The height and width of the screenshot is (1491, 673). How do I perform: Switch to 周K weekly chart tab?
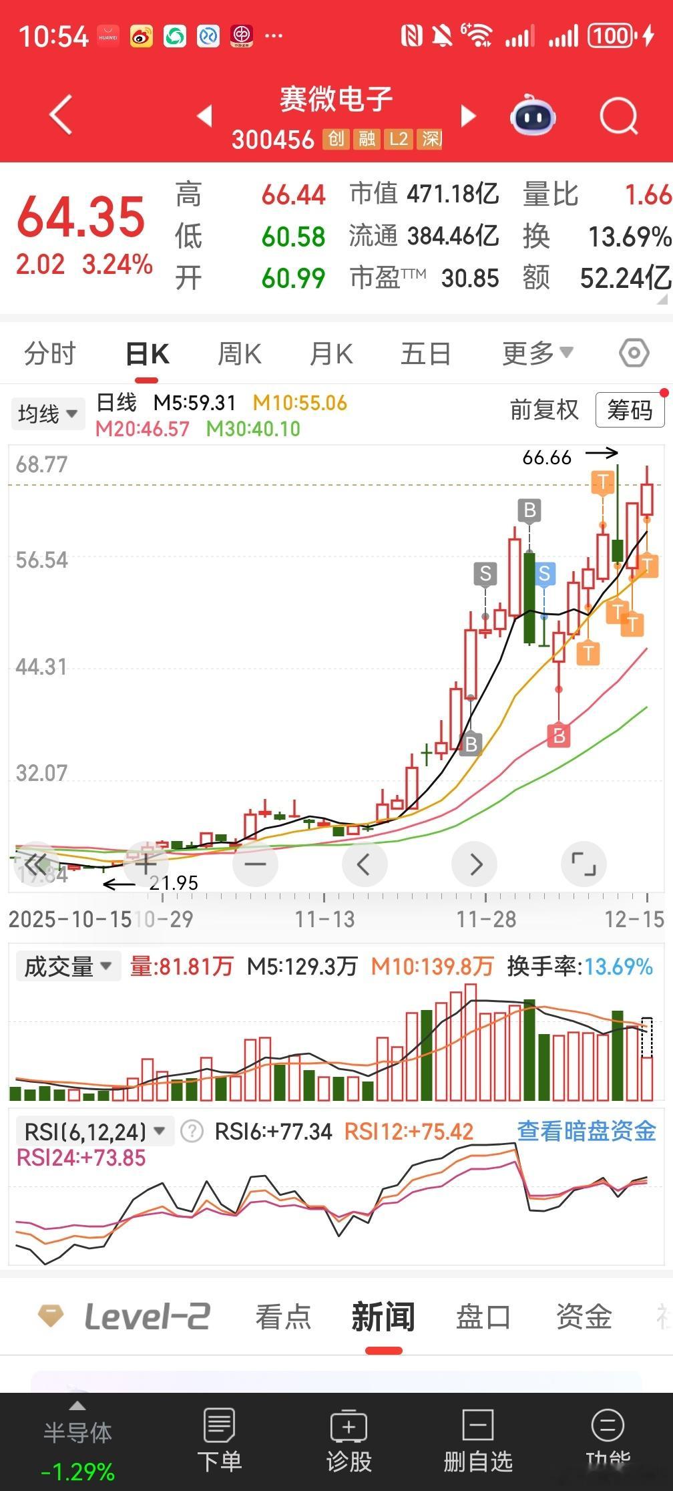(x=240, y=353)
